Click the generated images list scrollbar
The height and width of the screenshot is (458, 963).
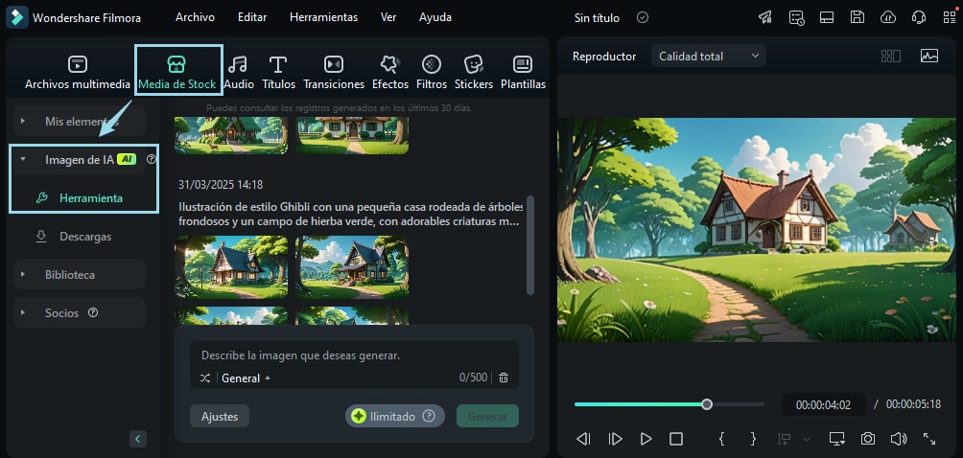pyautogui.click(x=530, y=244)
